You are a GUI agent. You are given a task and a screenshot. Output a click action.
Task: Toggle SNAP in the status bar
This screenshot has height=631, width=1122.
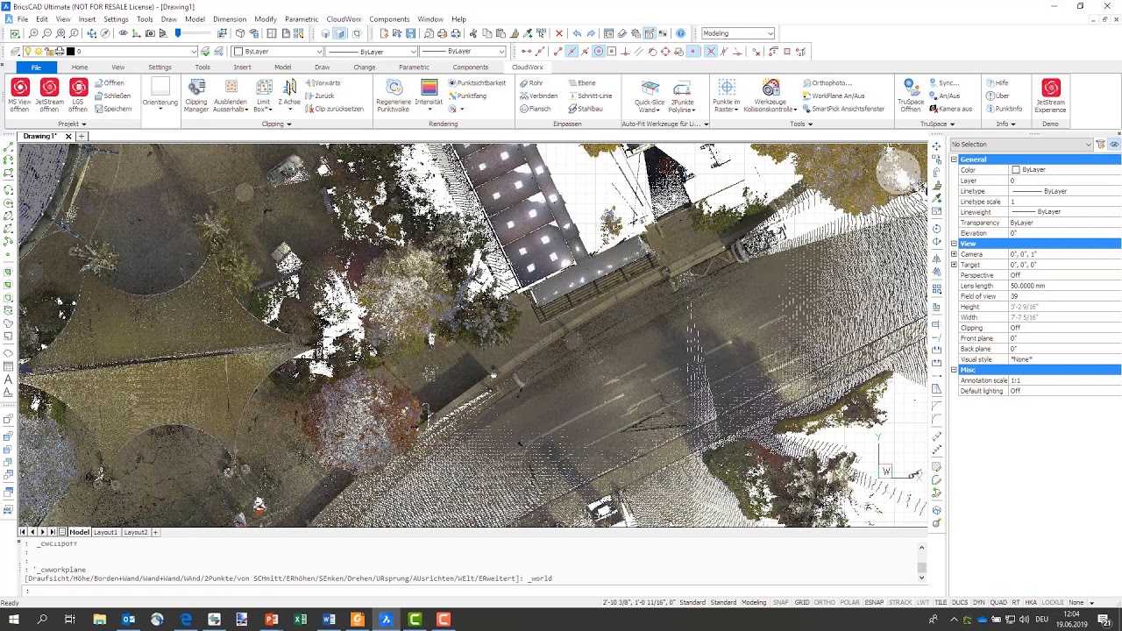click(780, 603)
